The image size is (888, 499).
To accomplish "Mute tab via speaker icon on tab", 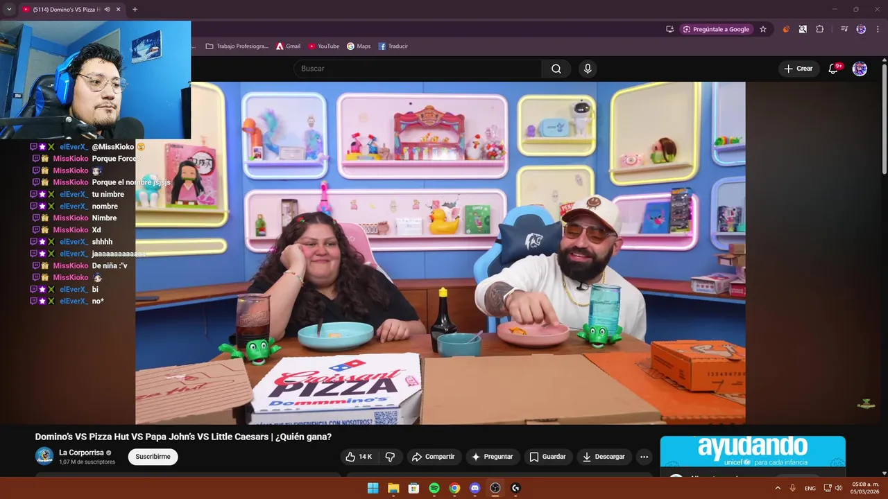I will click(107, 10).
